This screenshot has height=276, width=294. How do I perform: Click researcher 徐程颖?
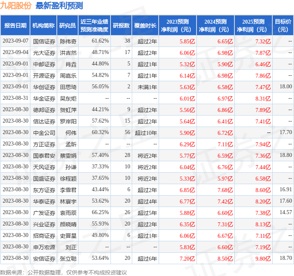(x=68, y=179)
